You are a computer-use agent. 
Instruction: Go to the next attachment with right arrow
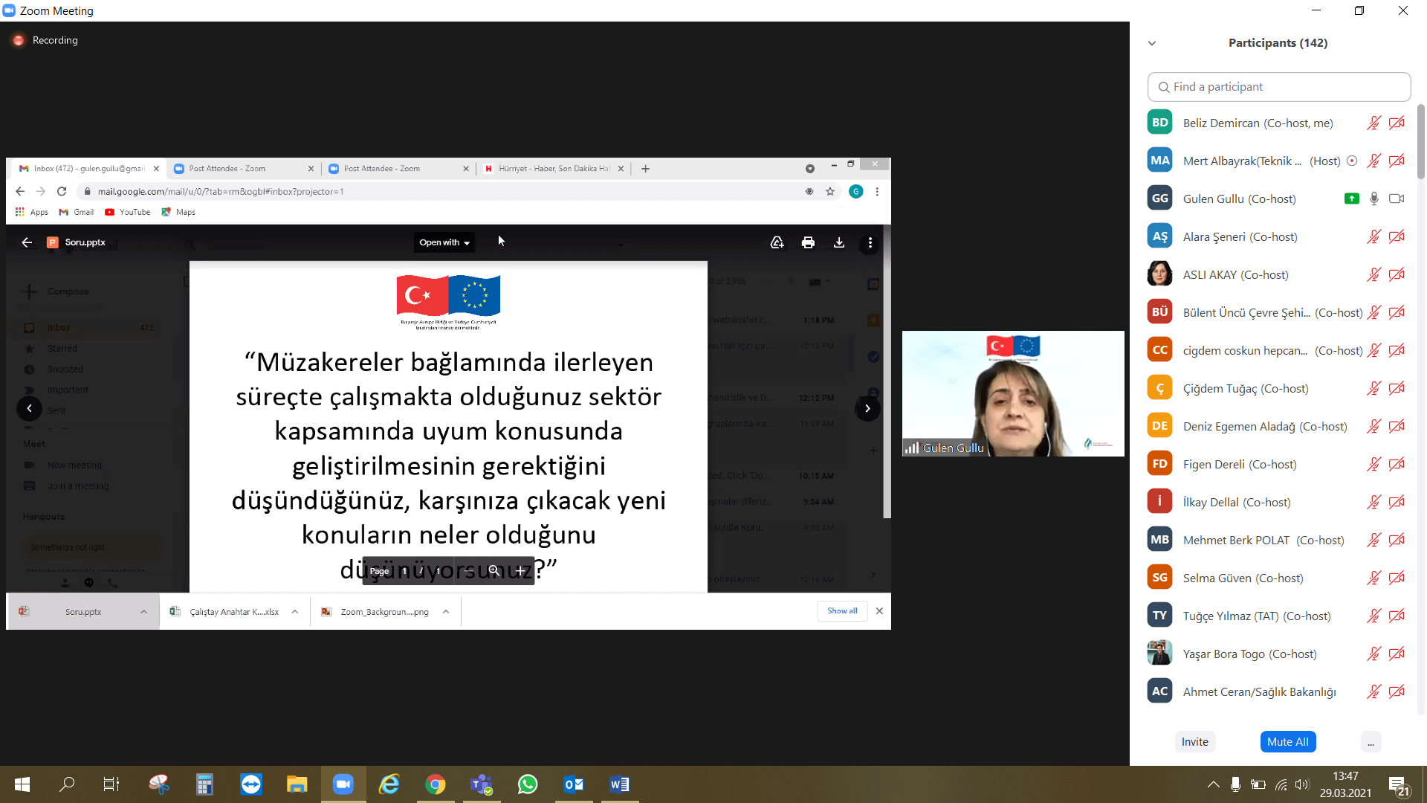(867, 408)
